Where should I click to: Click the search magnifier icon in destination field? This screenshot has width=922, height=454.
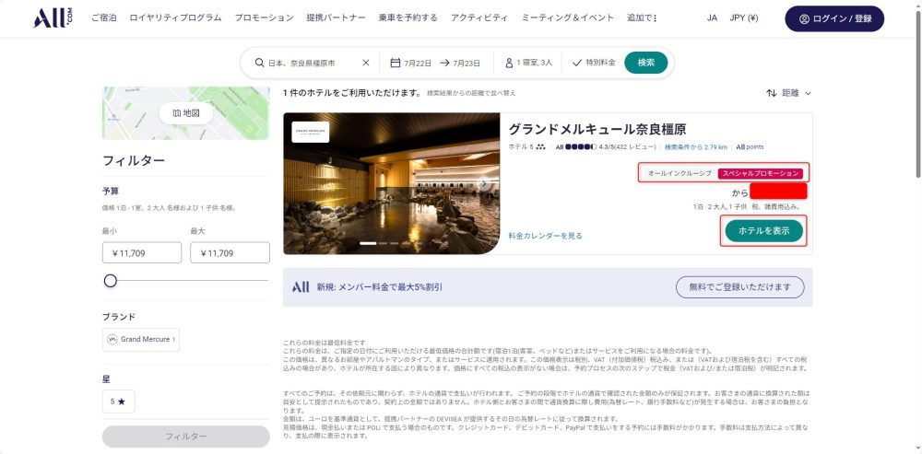click(x=259, y=63)
